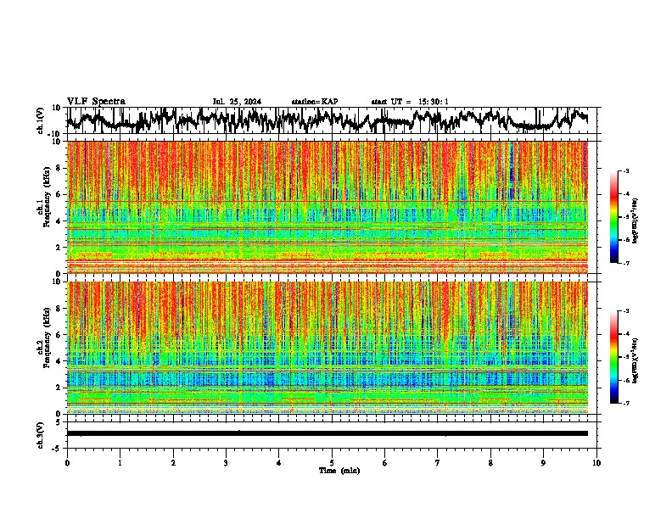Click the "-7" label on ch.1 color scale
The height and width of the screenshot is (519, 672).
[x=625, y=263]
